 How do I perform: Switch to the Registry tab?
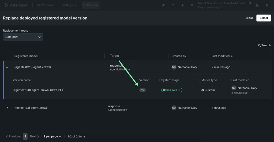[x=70, y=5]
